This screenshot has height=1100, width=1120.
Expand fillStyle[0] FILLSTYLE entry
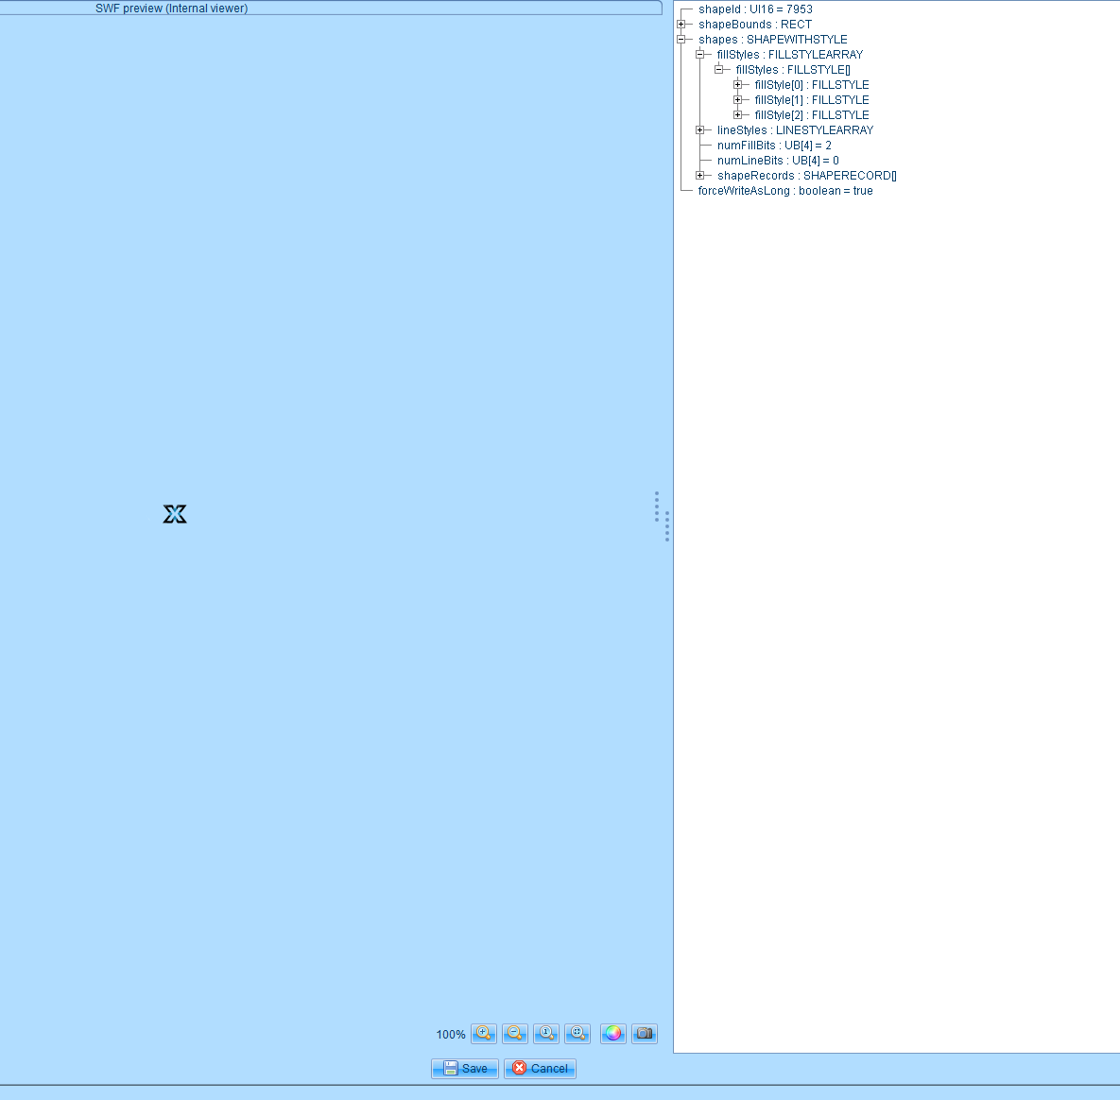click(737, 85)
